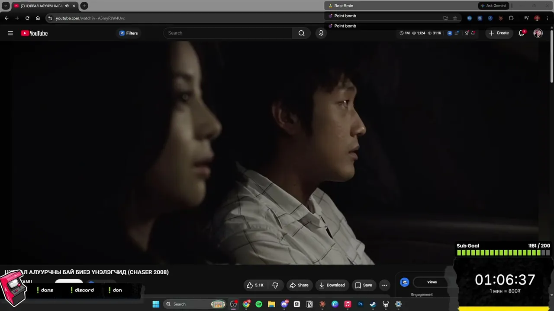Open Photoshop from the taskbar
554x311 pixels.
(x=360, y=304)
